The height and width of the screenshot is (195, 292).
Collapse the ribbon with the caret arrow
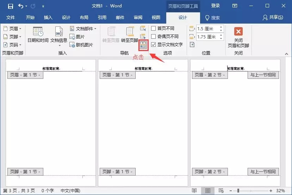point(286,54)
